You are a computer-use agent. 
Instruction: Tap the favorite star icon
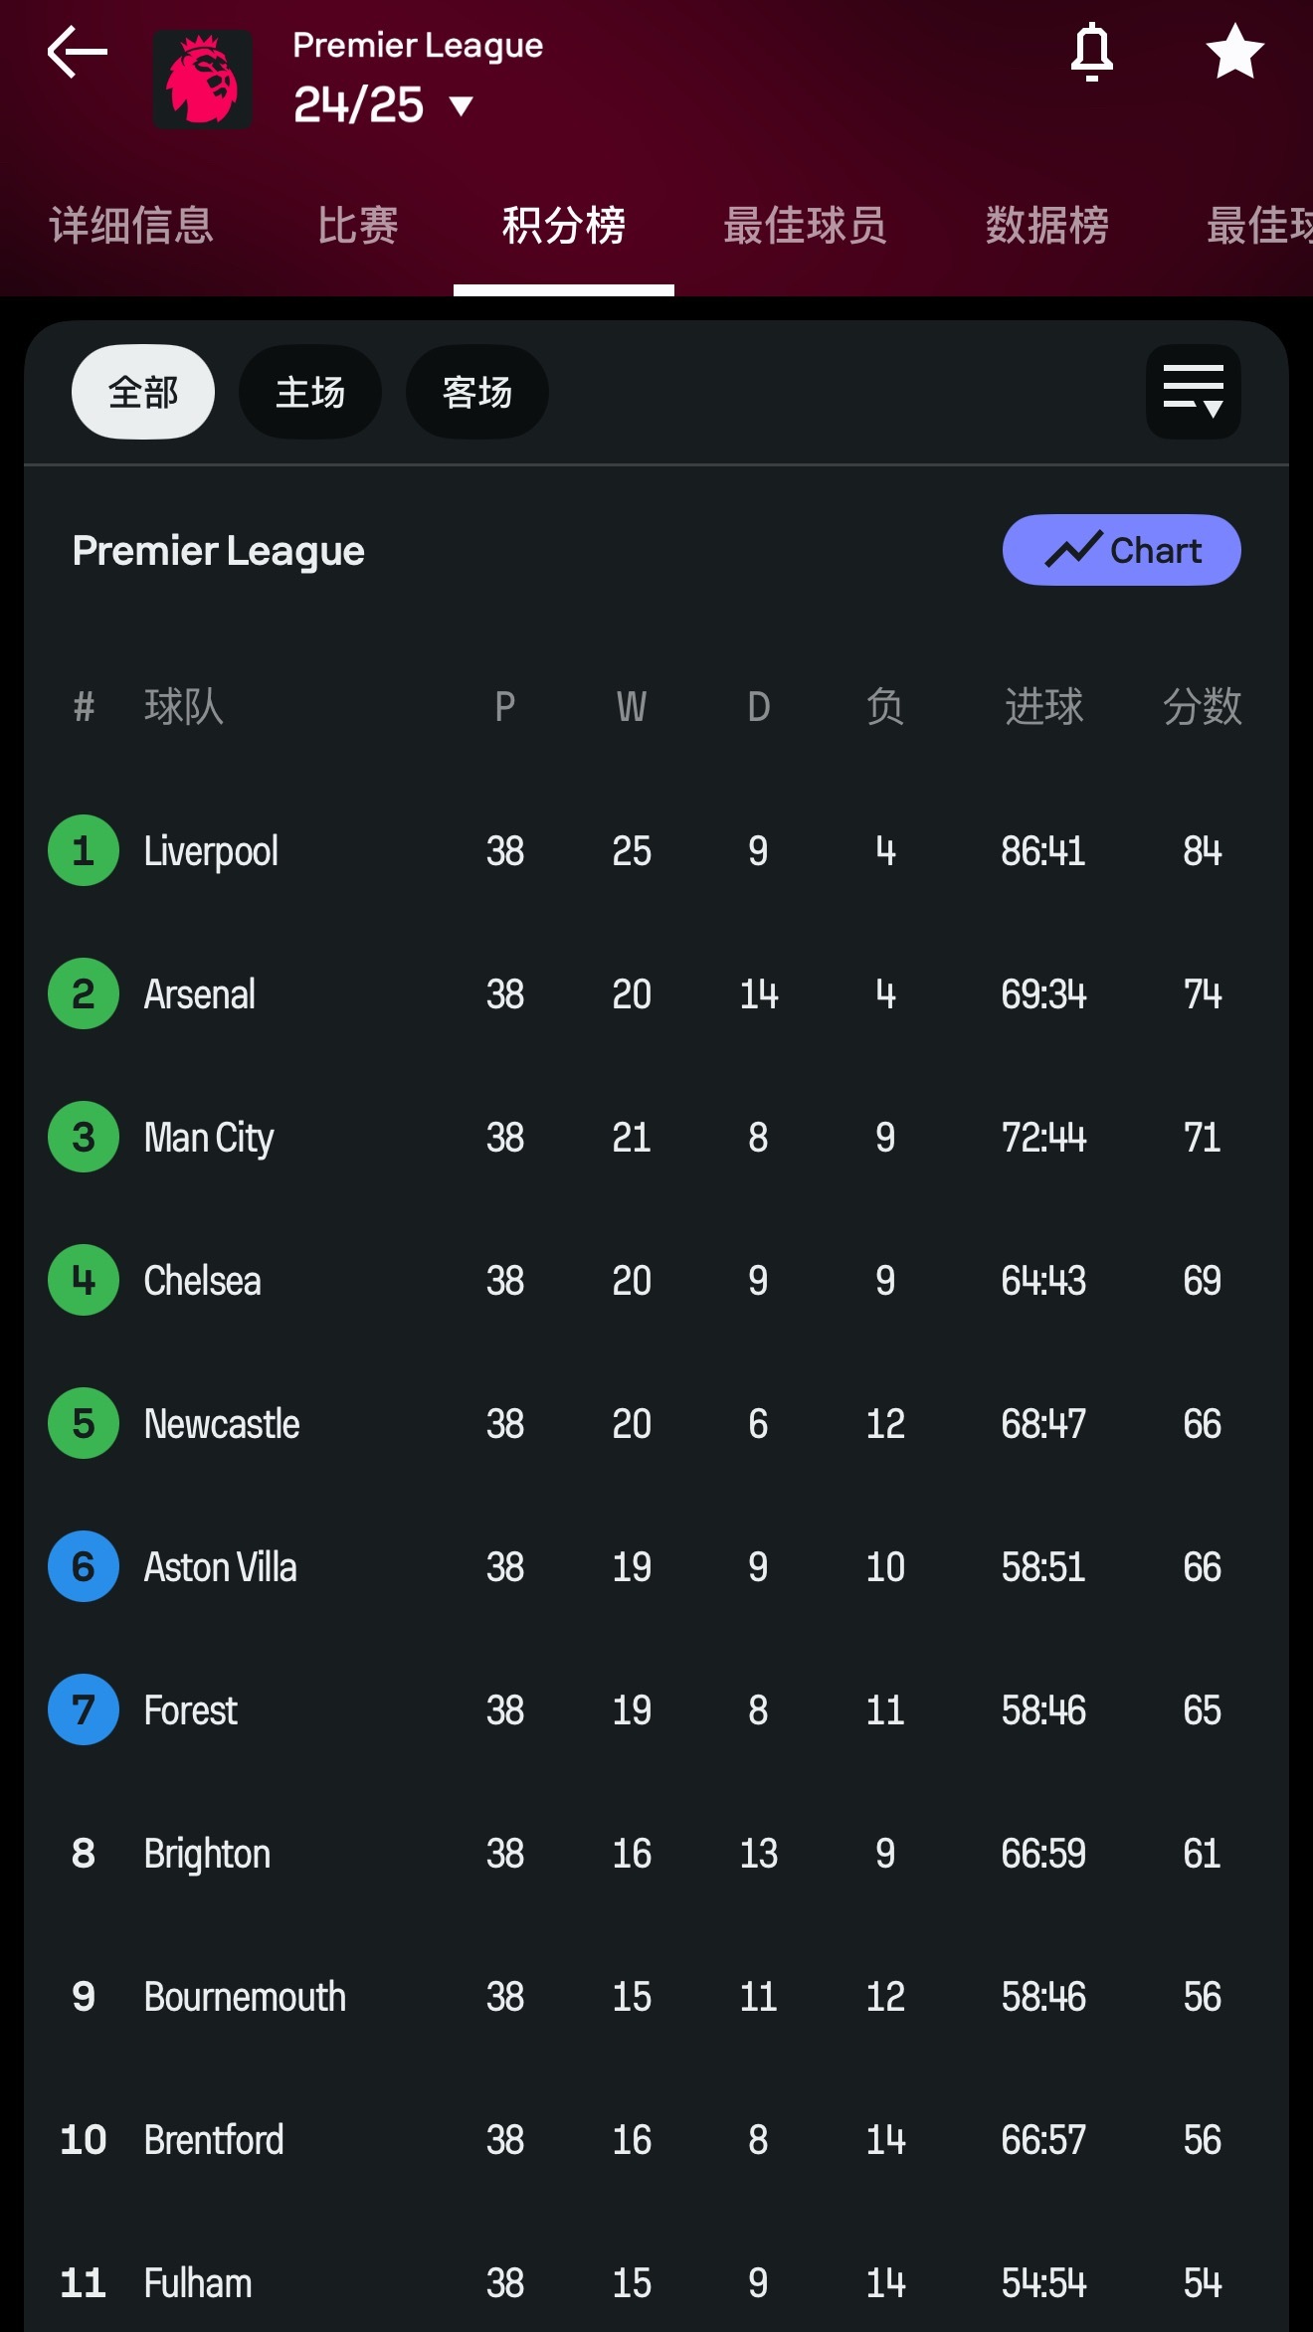[x=1234, y=52]
